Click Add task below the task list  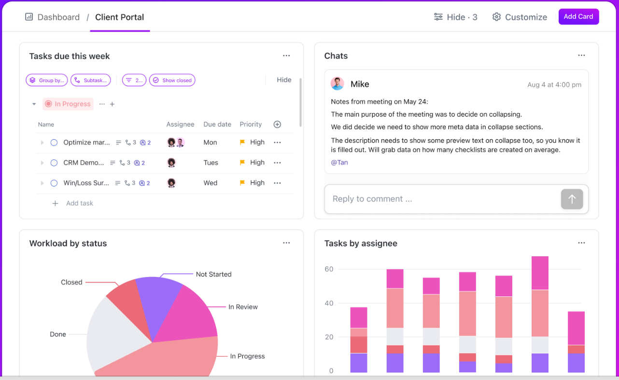(x=80, y=204)
